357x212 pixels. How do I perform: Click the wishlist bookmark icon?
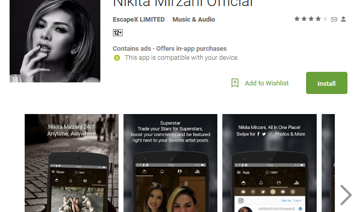pos(235,83)
